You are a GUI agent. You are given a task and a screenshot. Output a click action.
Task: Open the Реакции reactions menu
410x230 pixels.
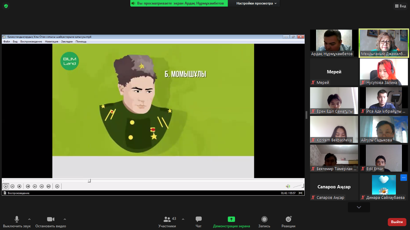point(288,222)
